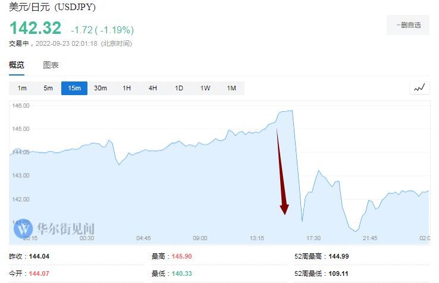The width and height of the screenshot is (439, 283).
Task: Select the 1m timeframe
Action: 22,89
